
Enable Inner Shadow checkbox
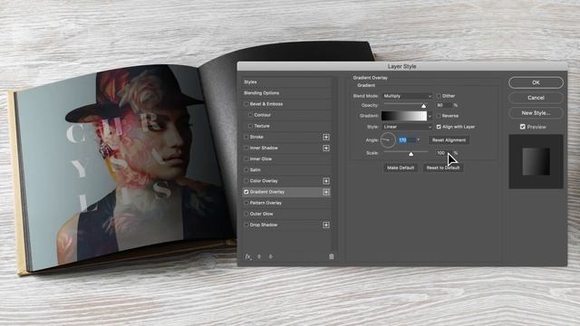[246, 149]
